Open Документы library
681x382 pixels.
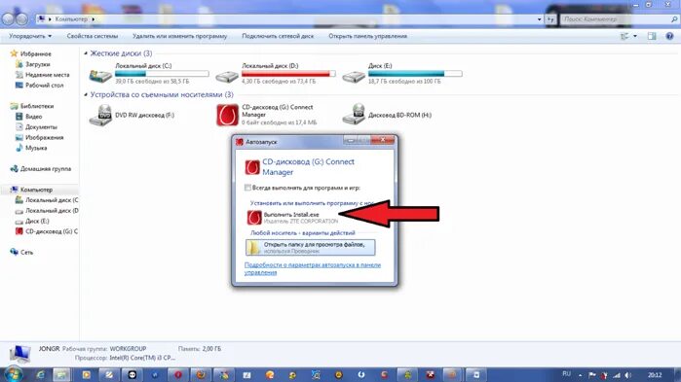(41, 126)
